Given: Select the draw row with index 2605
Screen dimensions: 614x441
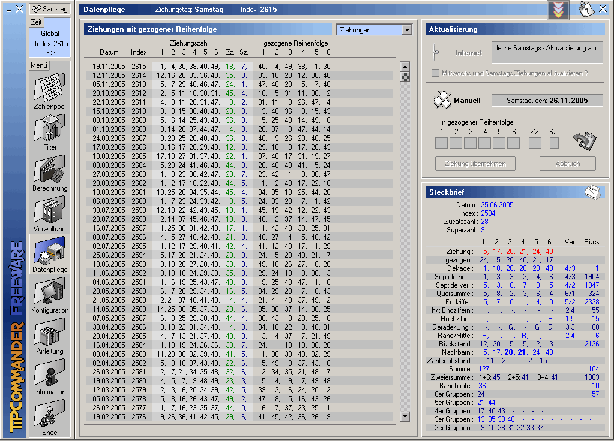Looking at the screenshot, I should tap(239, 156).
